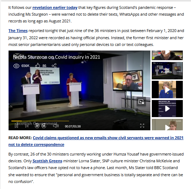Click the eye views counter icon
Image resolution: width=191 pixels, height=189 pixels.
point(16,66)
